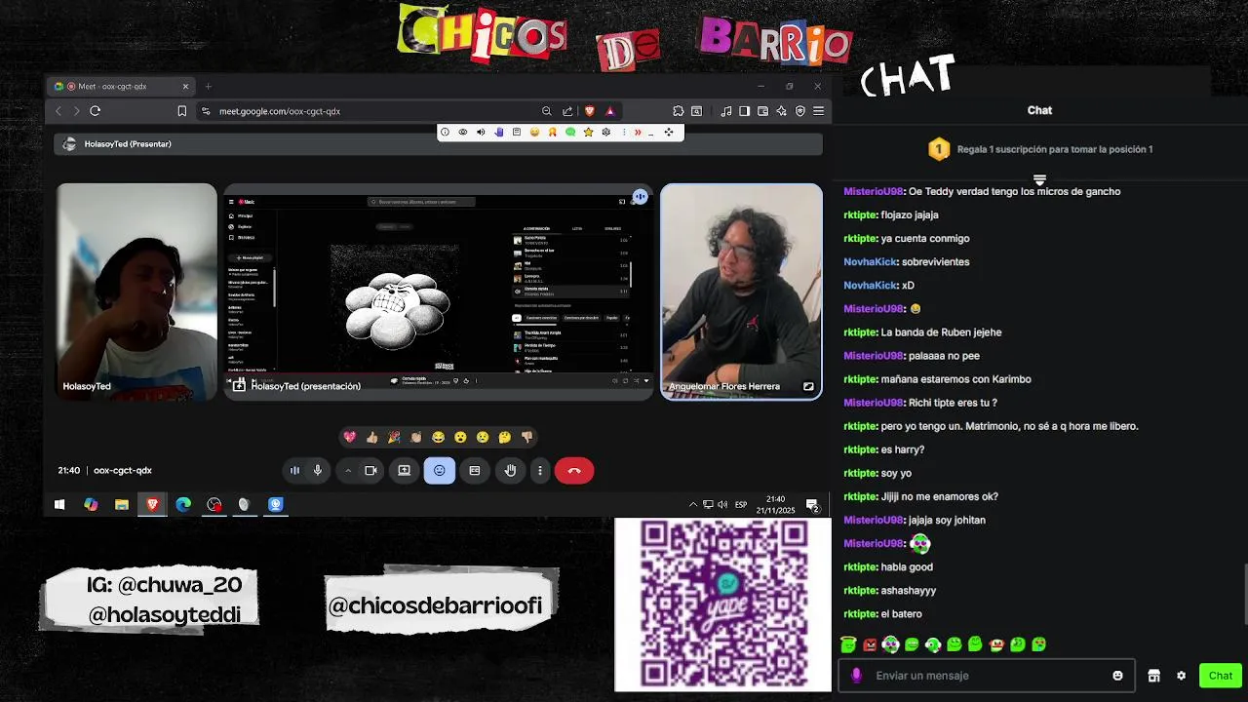The width and height of the screenshot is (1248, 702).
Task: Open audio settings bars button in Meet
Action: [x=294, y=471]
